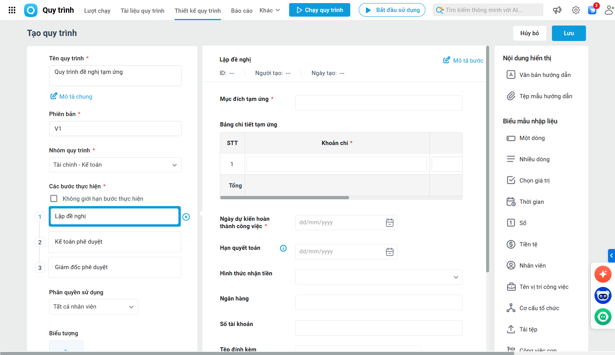Open the Mô tả bước link
Image resolution: width=615 pixels, height=355 pixels.
click(x=463, y=60)
